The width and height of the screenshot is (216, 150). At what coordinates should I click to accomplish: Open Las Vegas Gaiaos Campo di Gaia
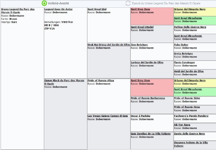click(x=108, y=116)
